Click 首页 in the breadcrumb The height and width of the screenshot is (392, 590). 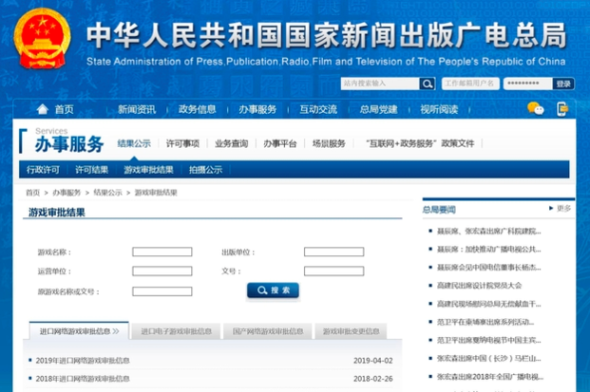(x=32, y=193)
